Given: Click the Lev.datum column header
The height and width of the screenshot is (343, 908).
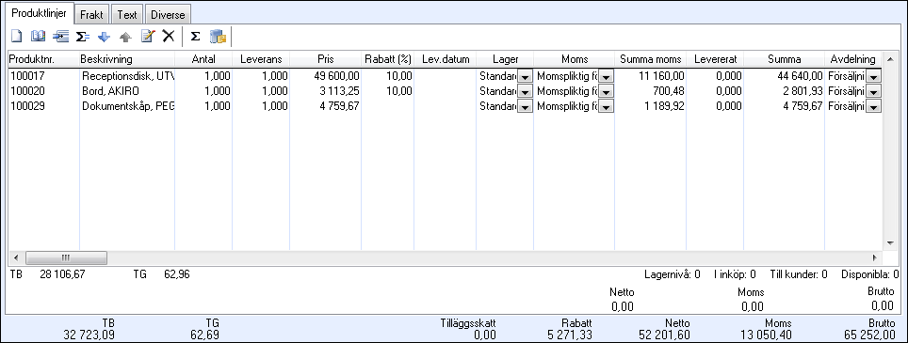Looking at the screenshot, I should click(445, 59).
